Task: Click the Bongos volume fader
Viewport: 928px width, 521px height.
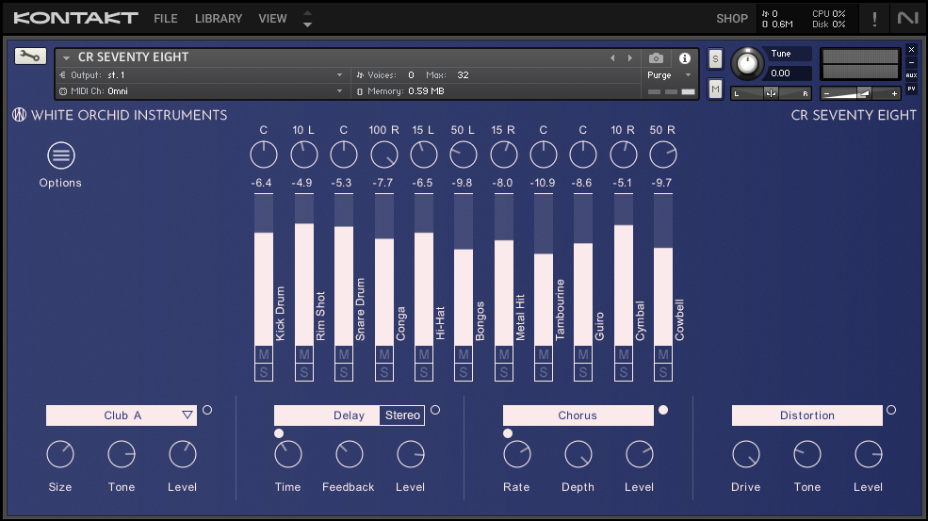Action: coord(464,270)
